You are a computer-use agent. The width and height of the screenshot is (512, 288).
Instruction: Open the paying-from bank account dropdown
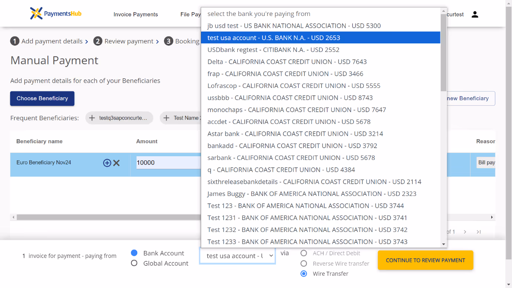[x=237, y=256]
